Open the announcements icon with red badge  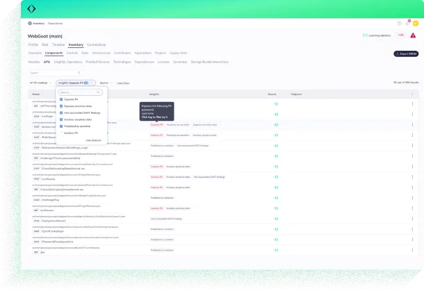[x=408, y=23]
